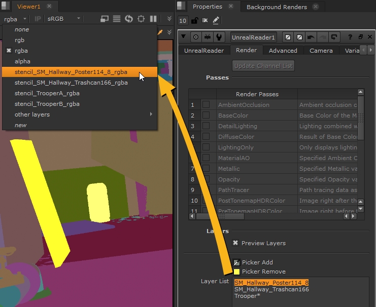Screen dimensions: 376x307
Task: Open the Background Renders tab
Action: [277, 7]
